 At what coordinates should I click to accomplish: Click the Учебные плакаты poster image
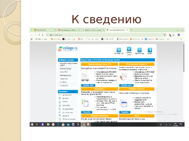tap(123, 103)
